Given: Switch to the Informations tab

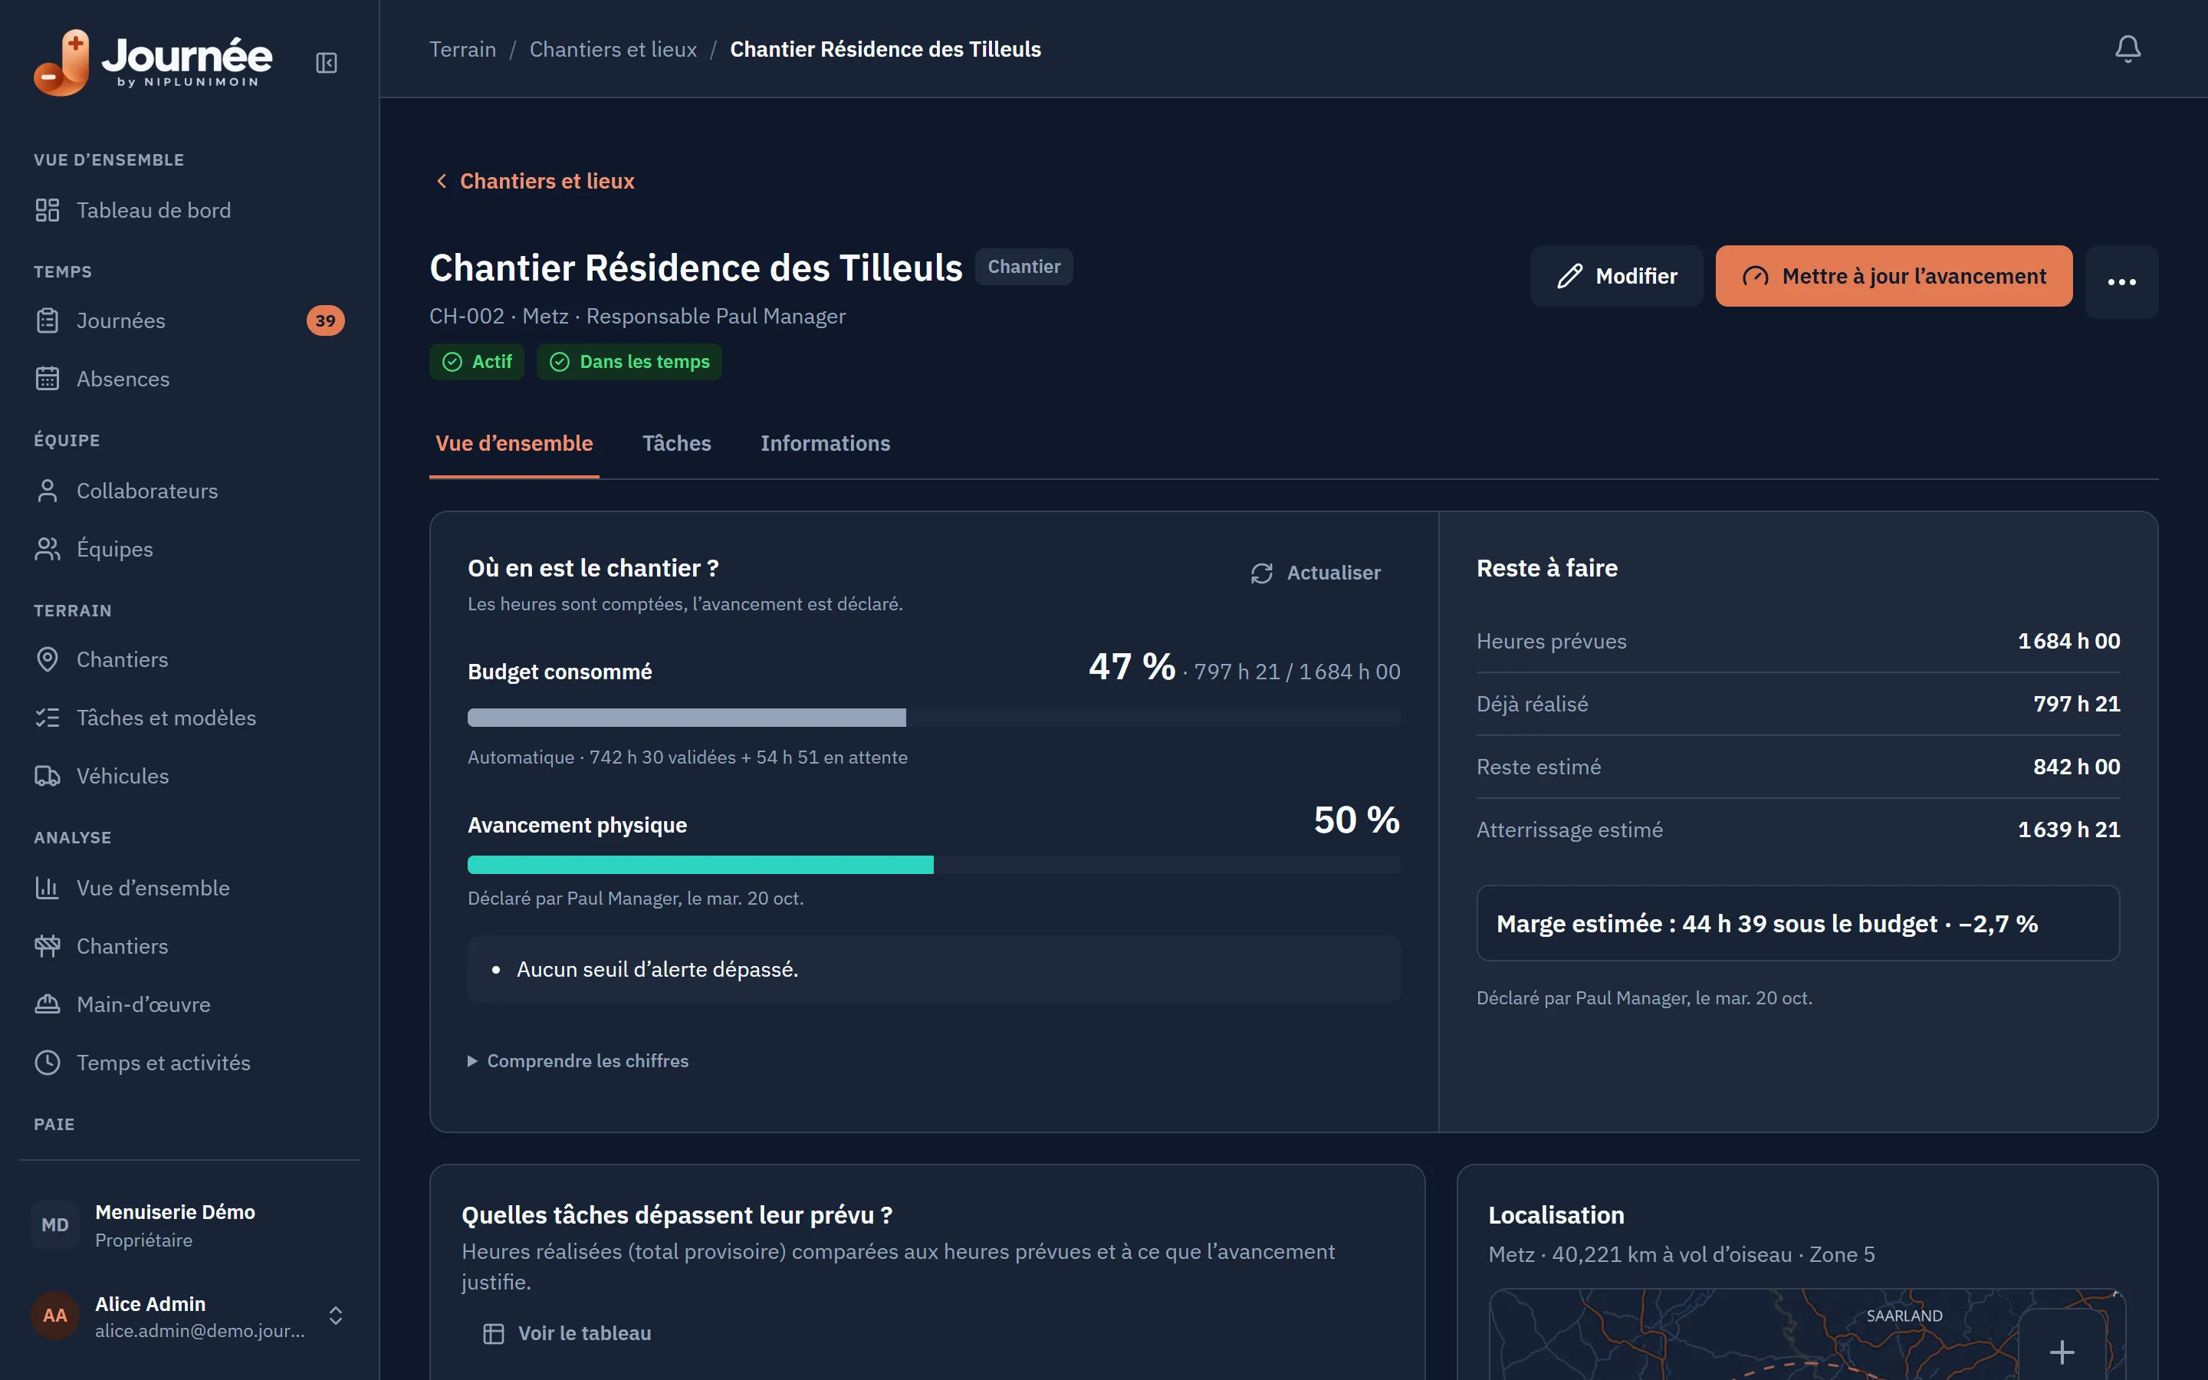Looking at the screenshot, I should pos(825,444).
